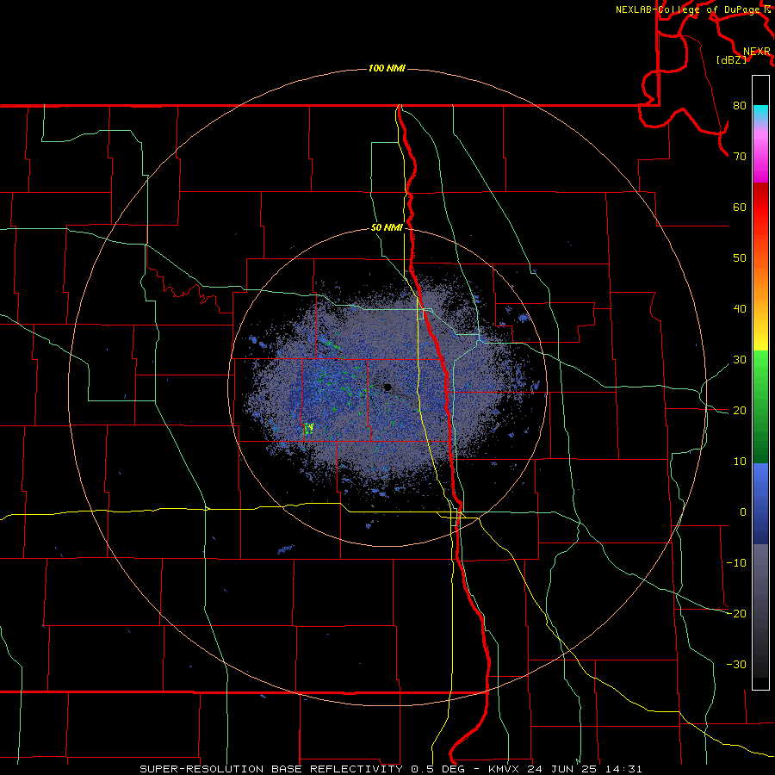775x775 pixels.
Task: Click the -20 dBZ scale value
Action: coord(736,613)
